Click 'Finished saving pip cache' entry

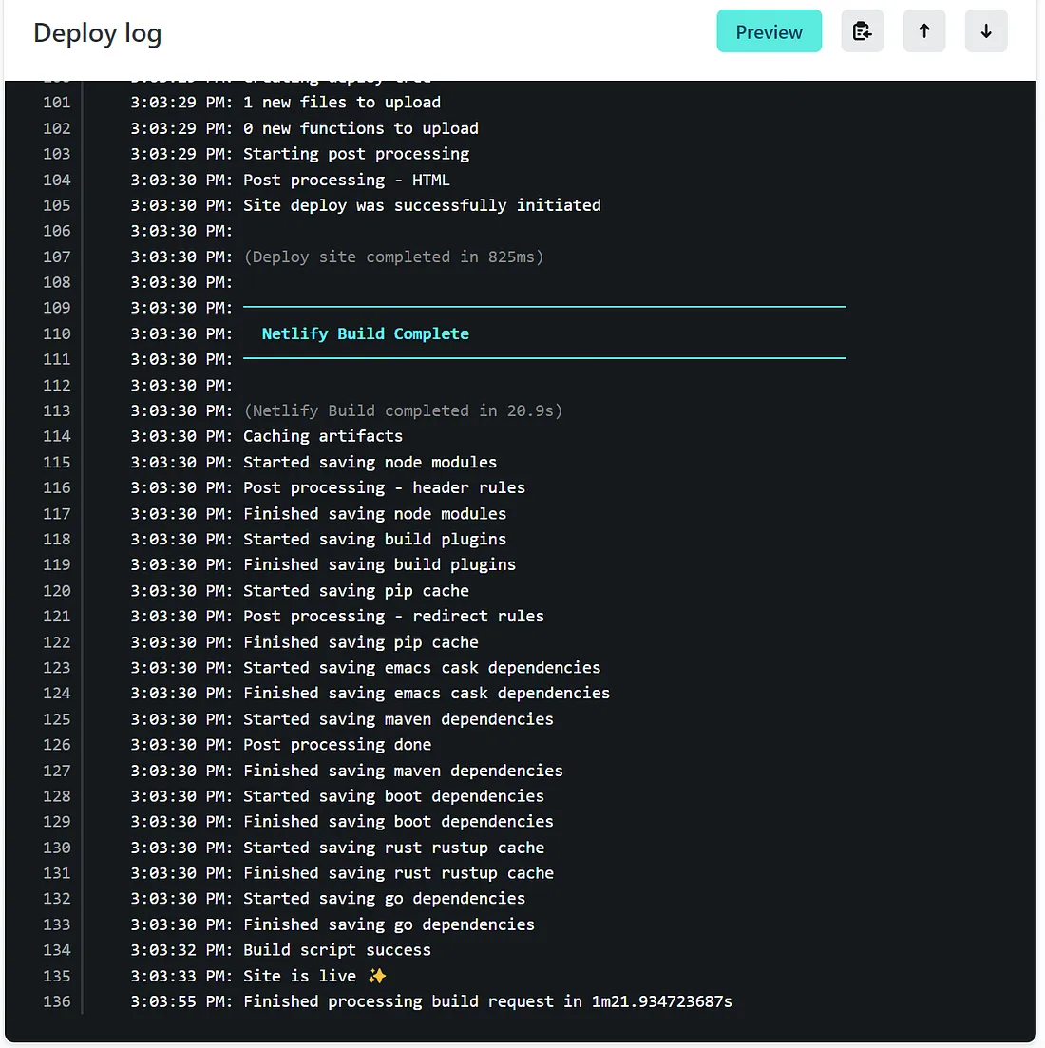(x=361, y=641)
